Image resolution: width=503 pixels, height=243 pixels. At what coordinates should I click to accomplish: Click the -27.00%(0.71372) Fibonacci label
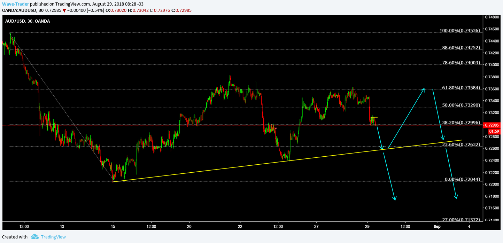tap(461, 220)
